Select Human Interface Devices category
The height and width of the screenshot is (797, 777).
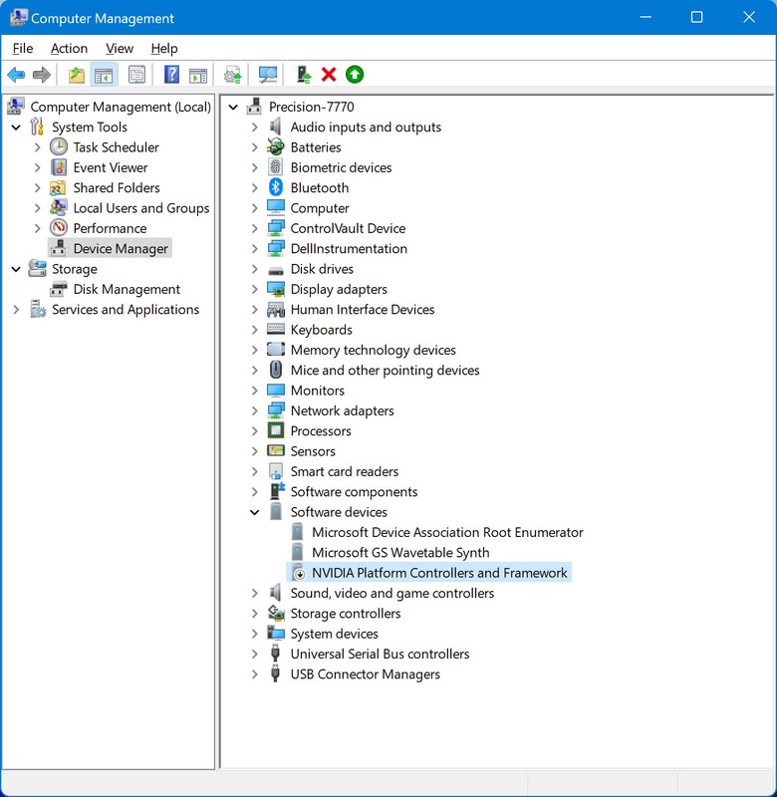[x=363, y=310]
